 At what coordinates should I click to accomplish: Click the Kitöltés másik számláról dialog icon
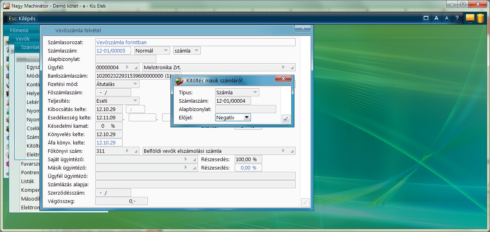(x=179, y=80)
